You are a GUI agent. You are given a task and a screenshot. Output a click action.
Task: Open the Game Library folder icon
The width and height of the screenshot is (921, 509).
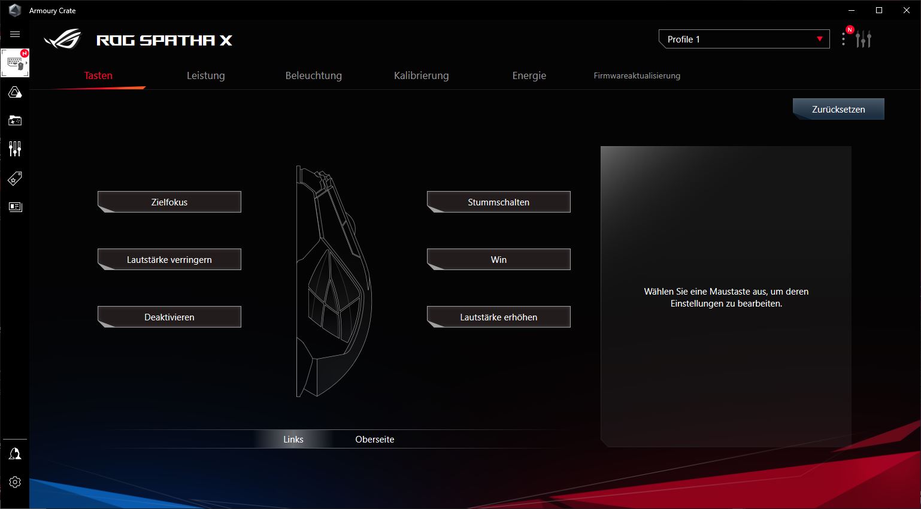[x=15, y=120]
